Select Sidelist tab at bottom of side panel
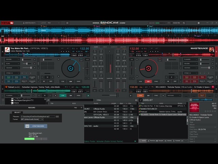 click(x=143, y=141)
